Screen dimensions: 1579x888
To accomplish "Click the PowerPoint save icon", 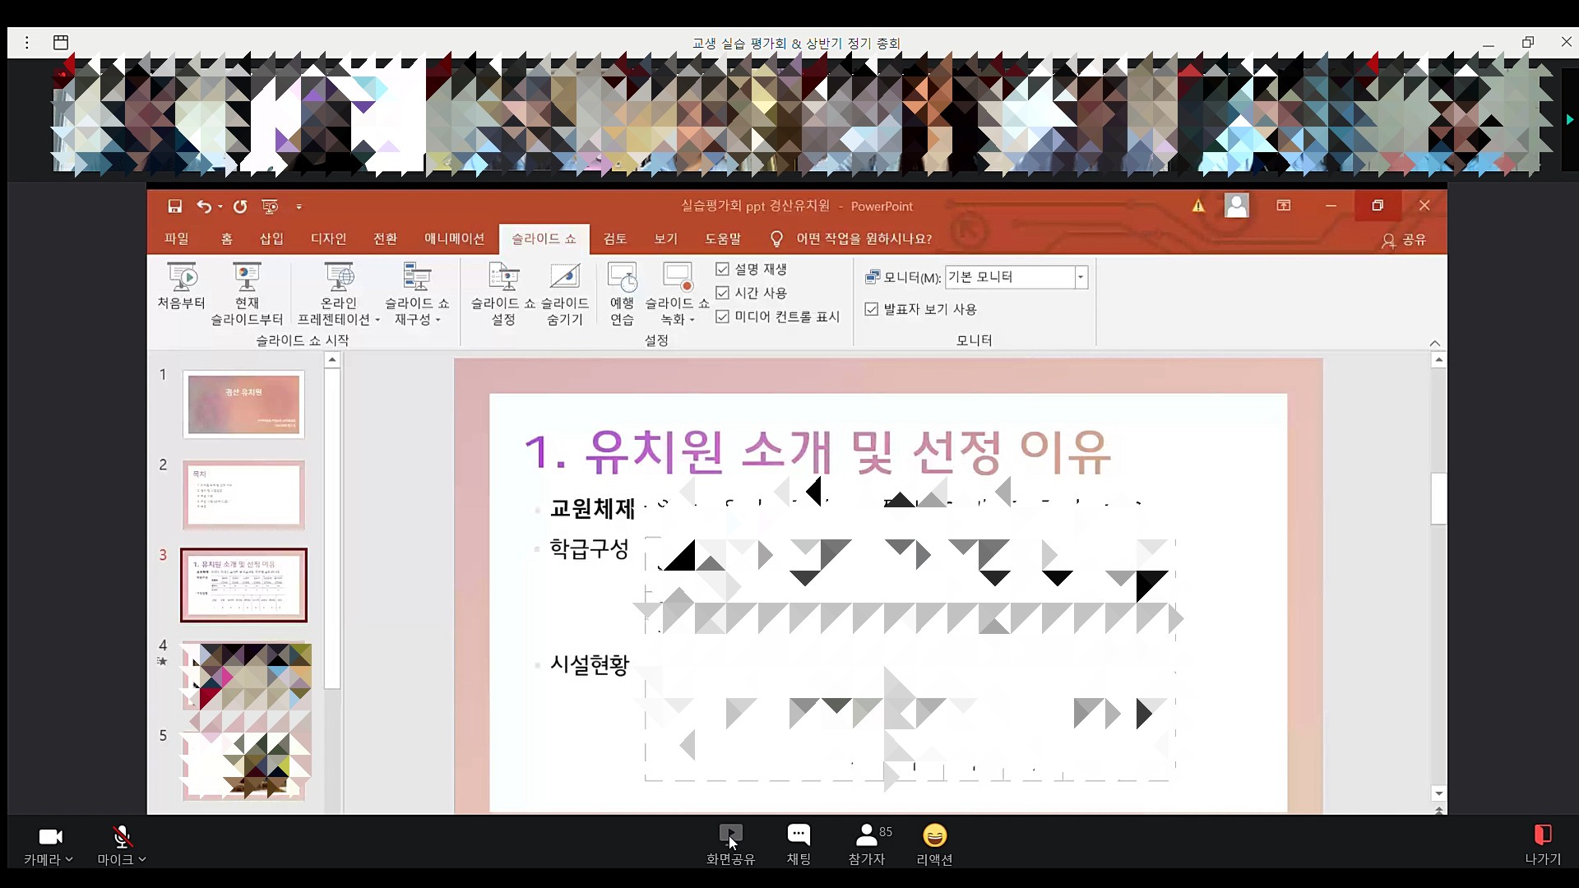I will (x=174, y=206).
